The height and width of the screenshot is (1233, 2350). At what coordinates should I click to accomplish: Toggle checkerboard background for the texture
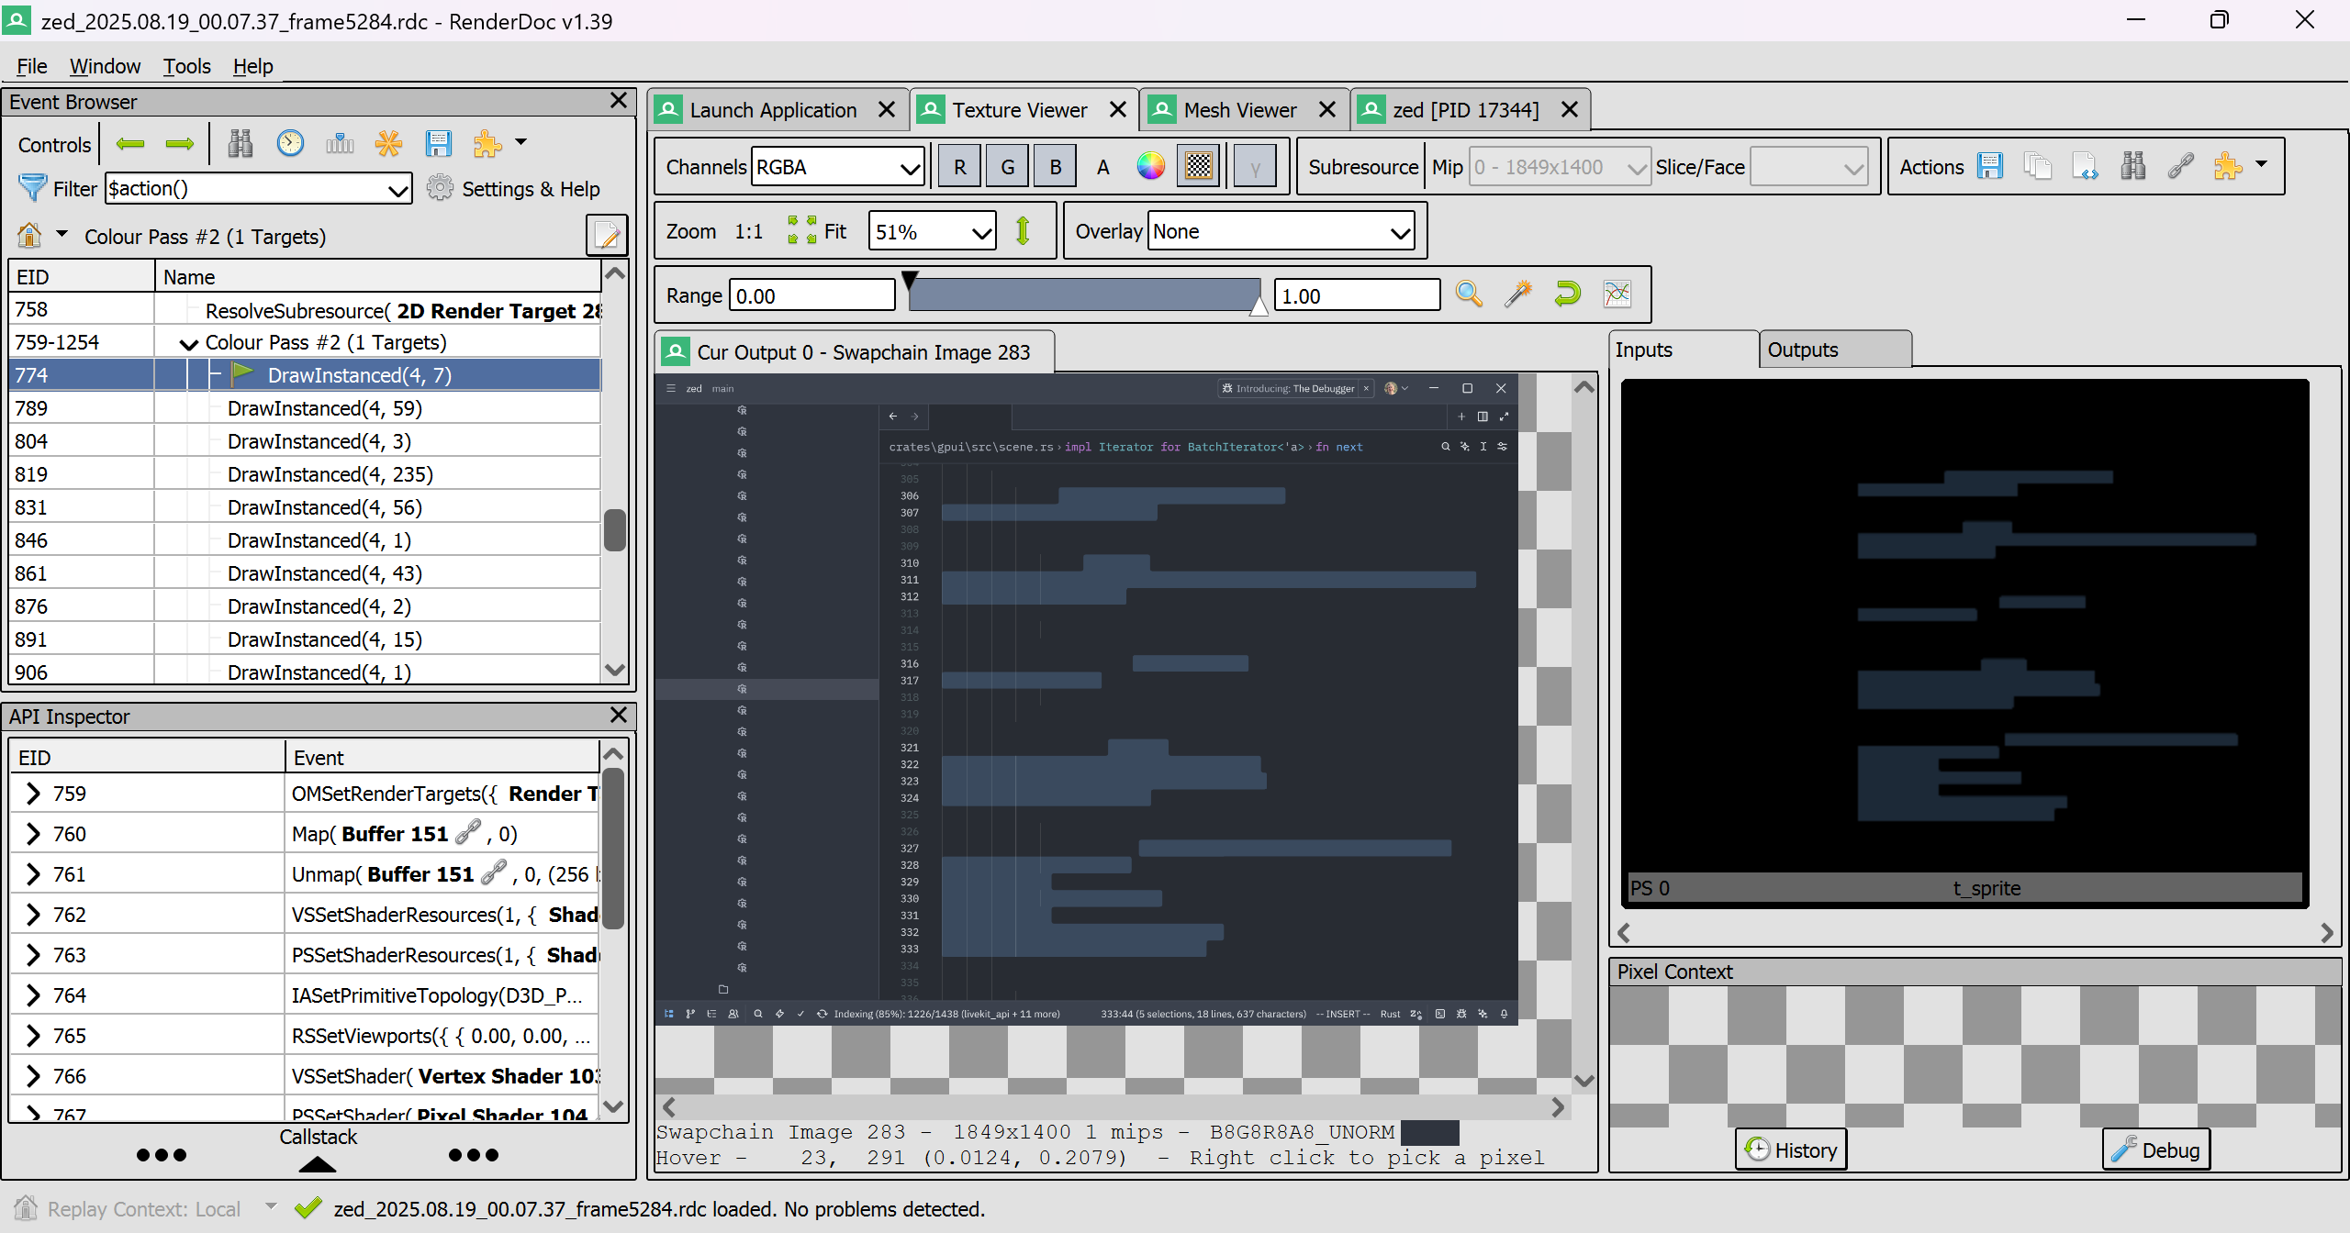pyautogui.click(x=1197, y=165)
